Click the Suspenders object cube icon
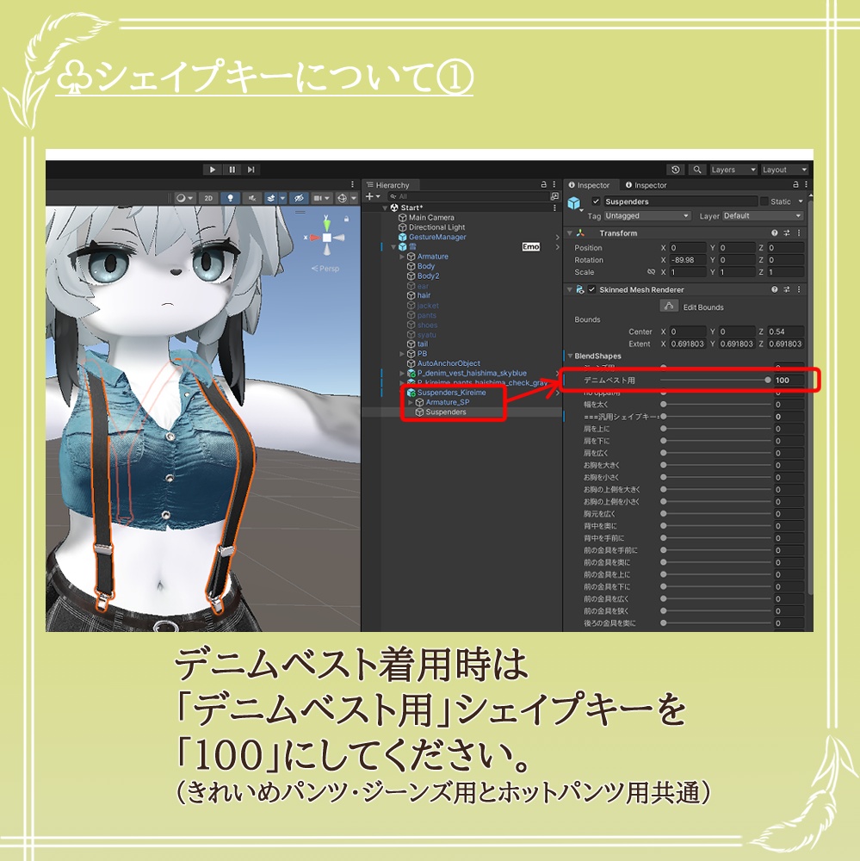The width and height of the screenshot is (860, 861). coord(574,203)
